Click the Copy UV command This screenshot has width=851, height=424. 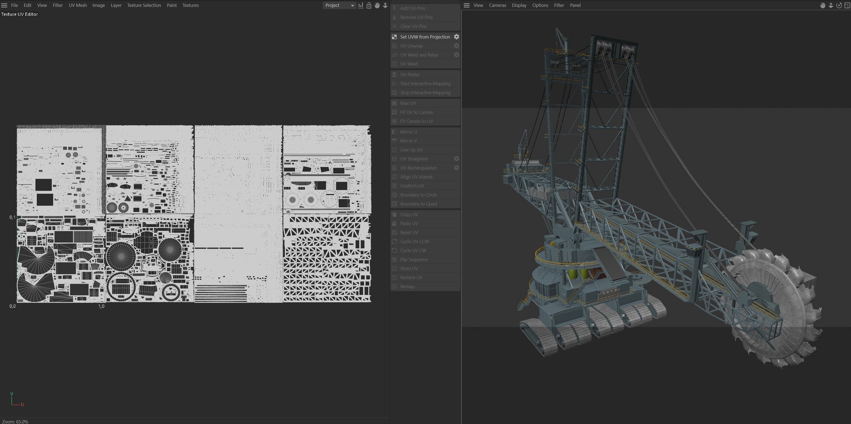click(425, 214)
